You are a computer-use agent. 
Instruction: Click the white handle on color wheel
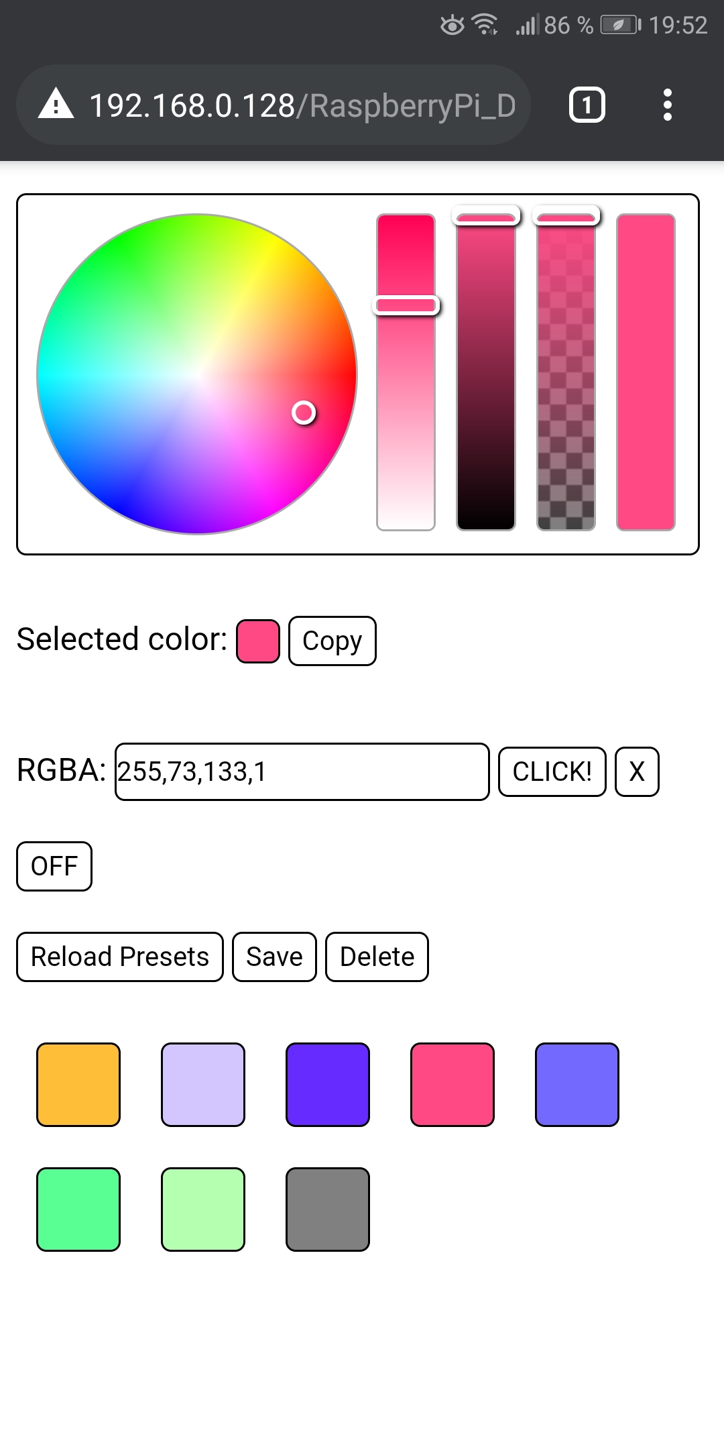point(304,413)
